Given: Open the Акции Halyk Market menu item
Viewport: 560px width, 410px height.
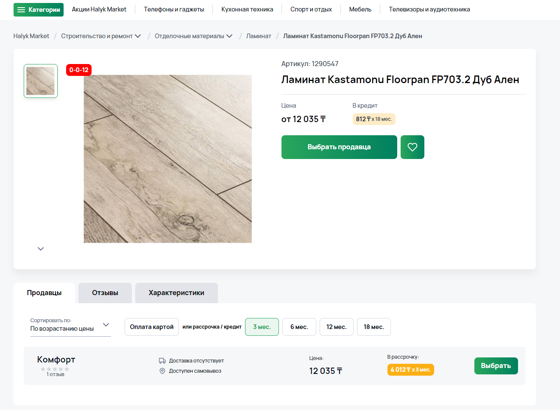Looking at the screenshot, I should point(99,9).
